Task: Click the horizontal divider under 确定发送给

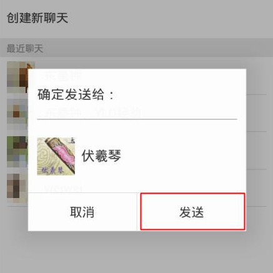Action: pos(137,119)
